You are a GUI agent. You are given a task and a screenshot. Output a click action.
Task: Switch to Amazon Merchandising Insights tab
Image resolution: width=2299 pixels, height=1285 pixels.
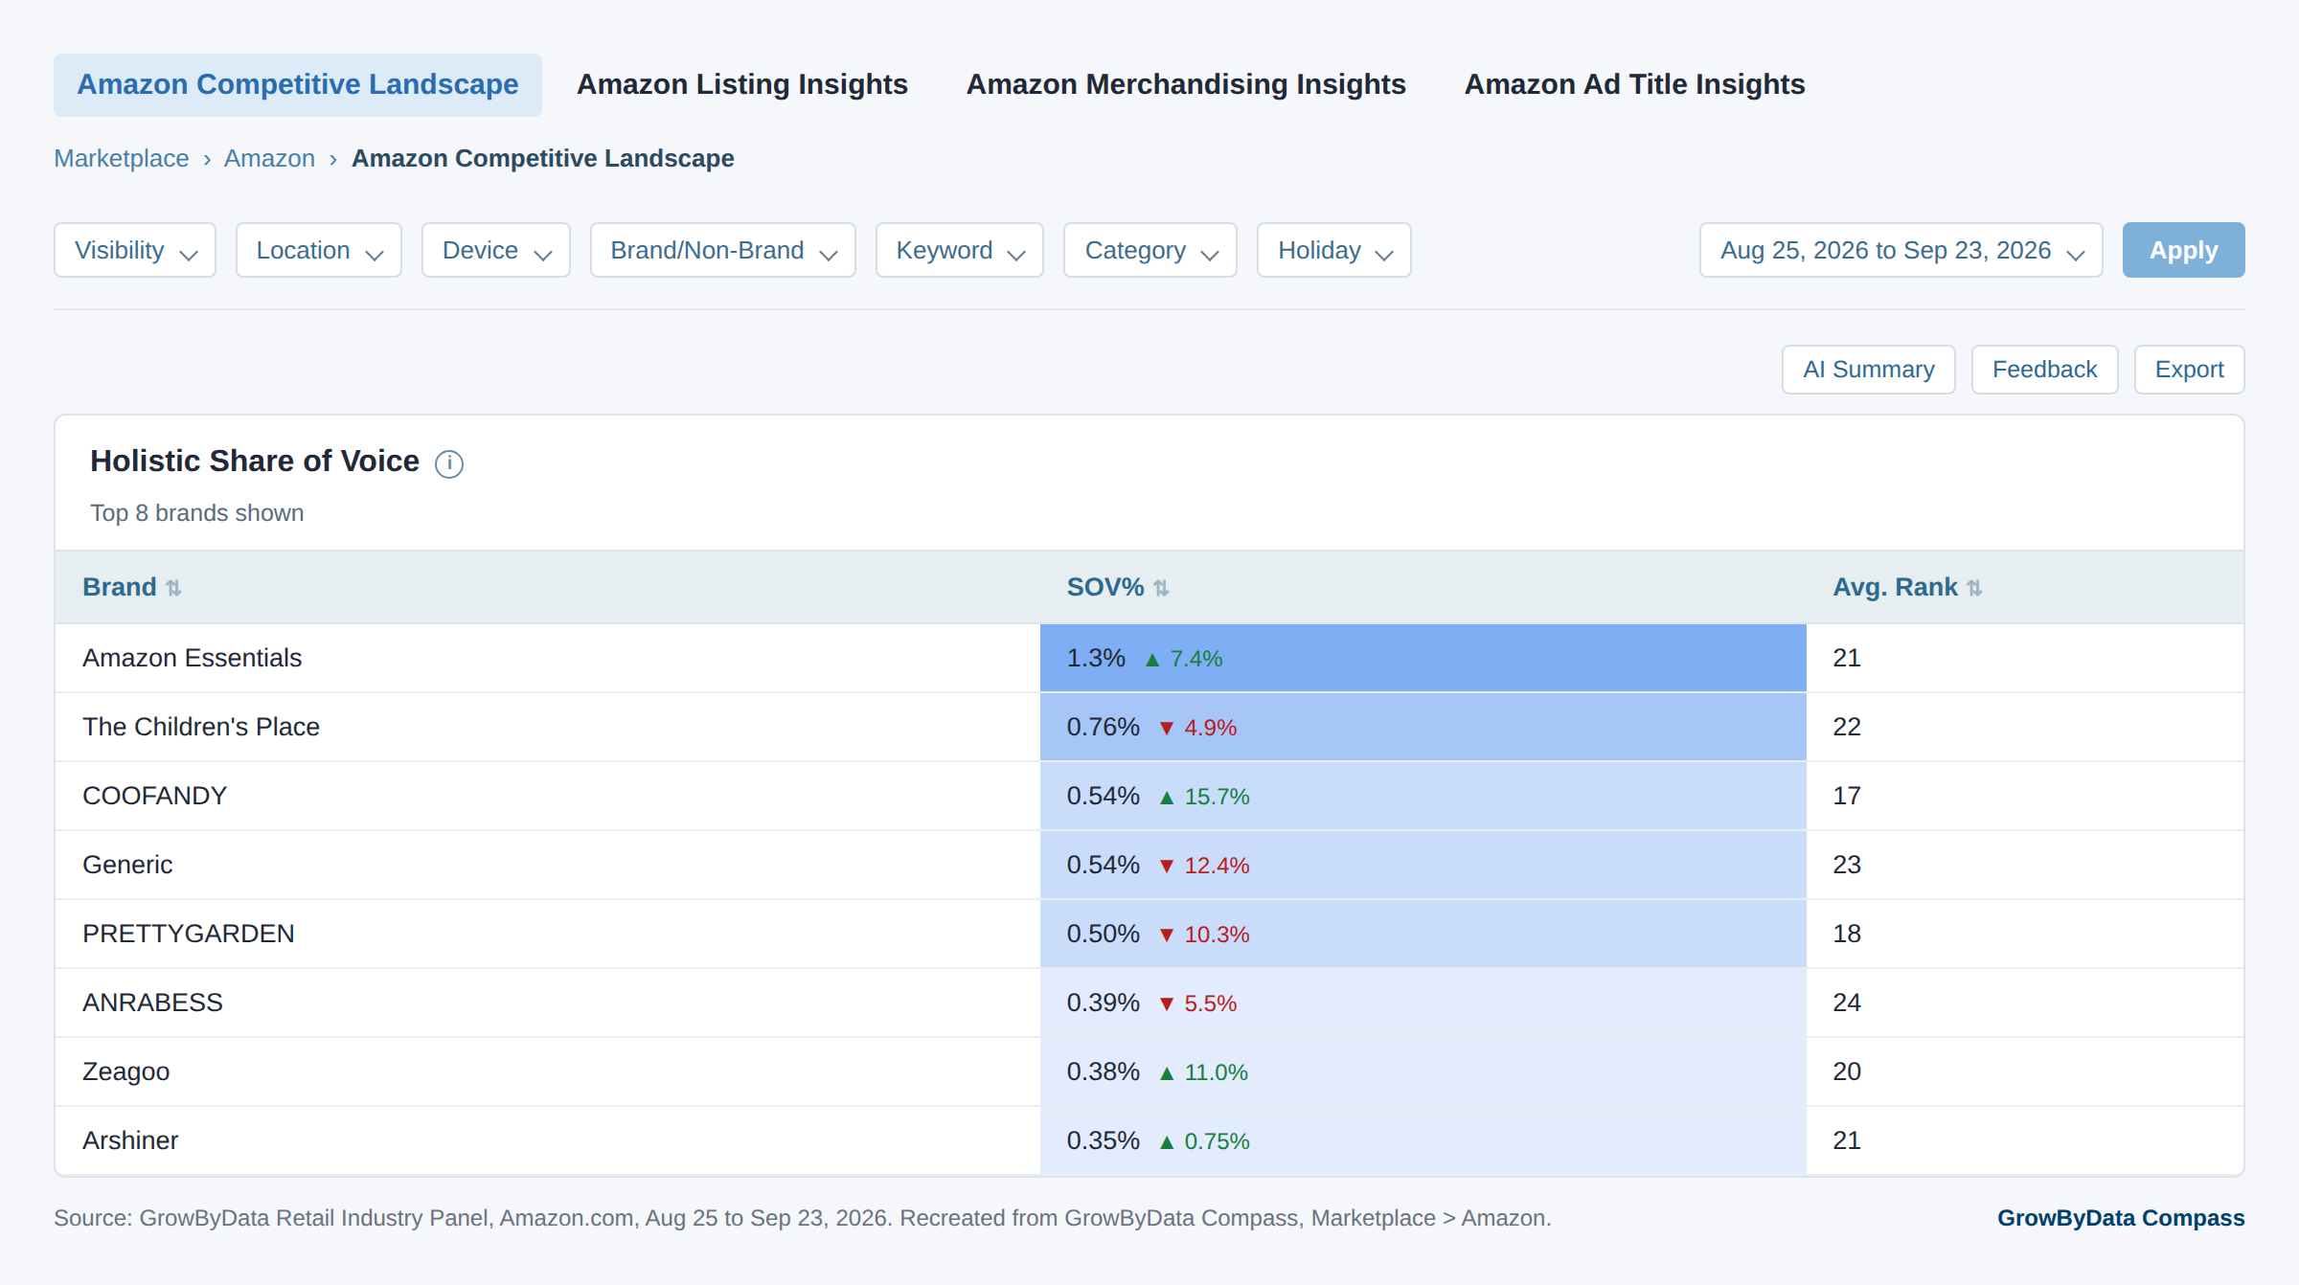coord(1186,84)
